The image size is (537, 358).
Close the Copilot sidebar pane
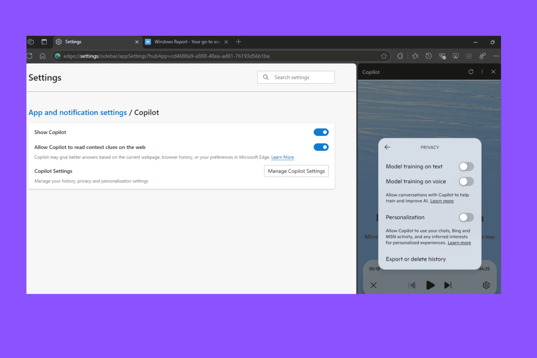coord(493,72)
